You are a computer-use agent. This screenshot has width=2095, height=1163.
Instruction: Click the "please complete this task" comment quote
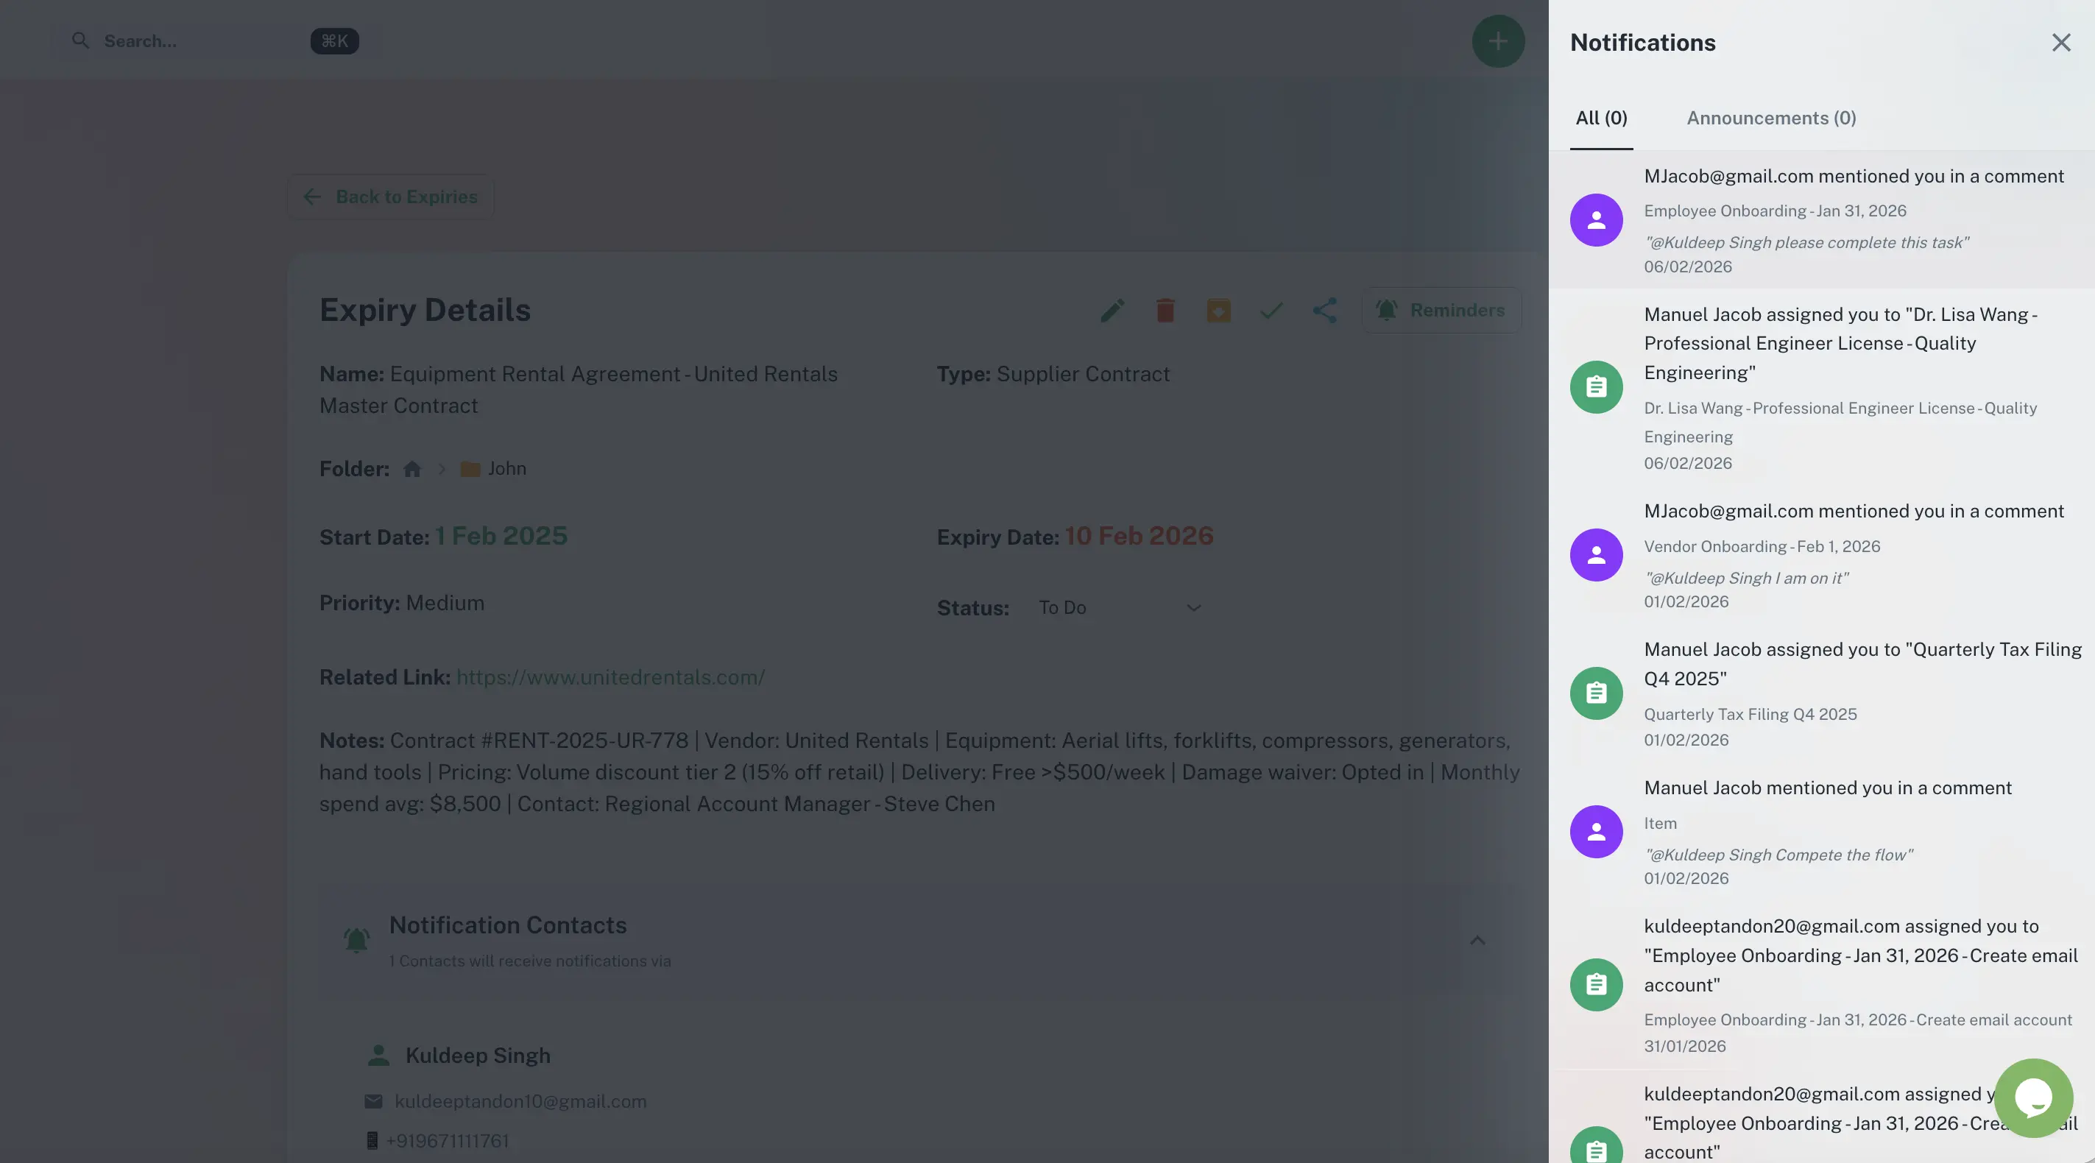(1806, 242)
